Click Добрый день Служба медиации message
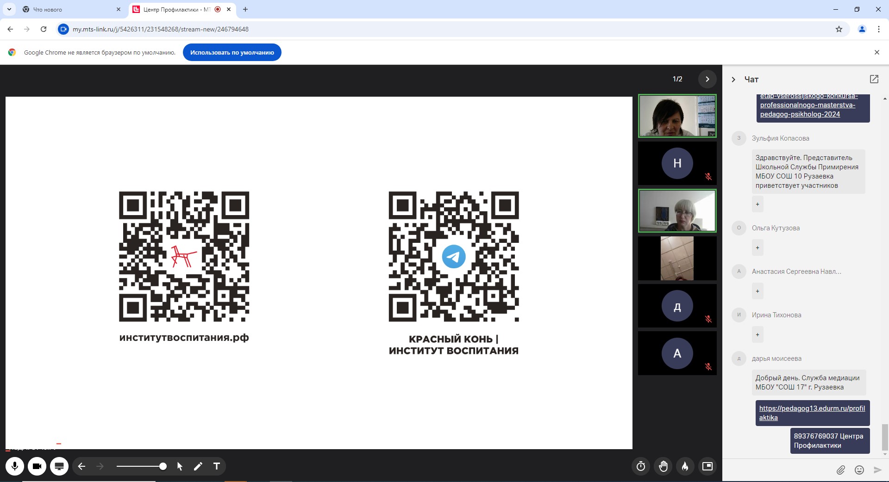The image size is (889, 482). pyautogui.click(x=809, y=383)
